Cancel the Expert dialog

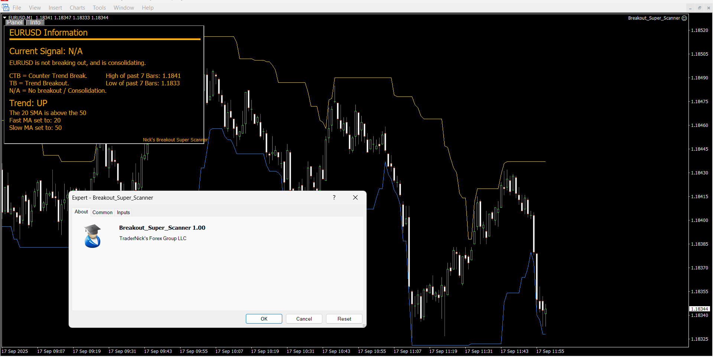tap(304, 319)
